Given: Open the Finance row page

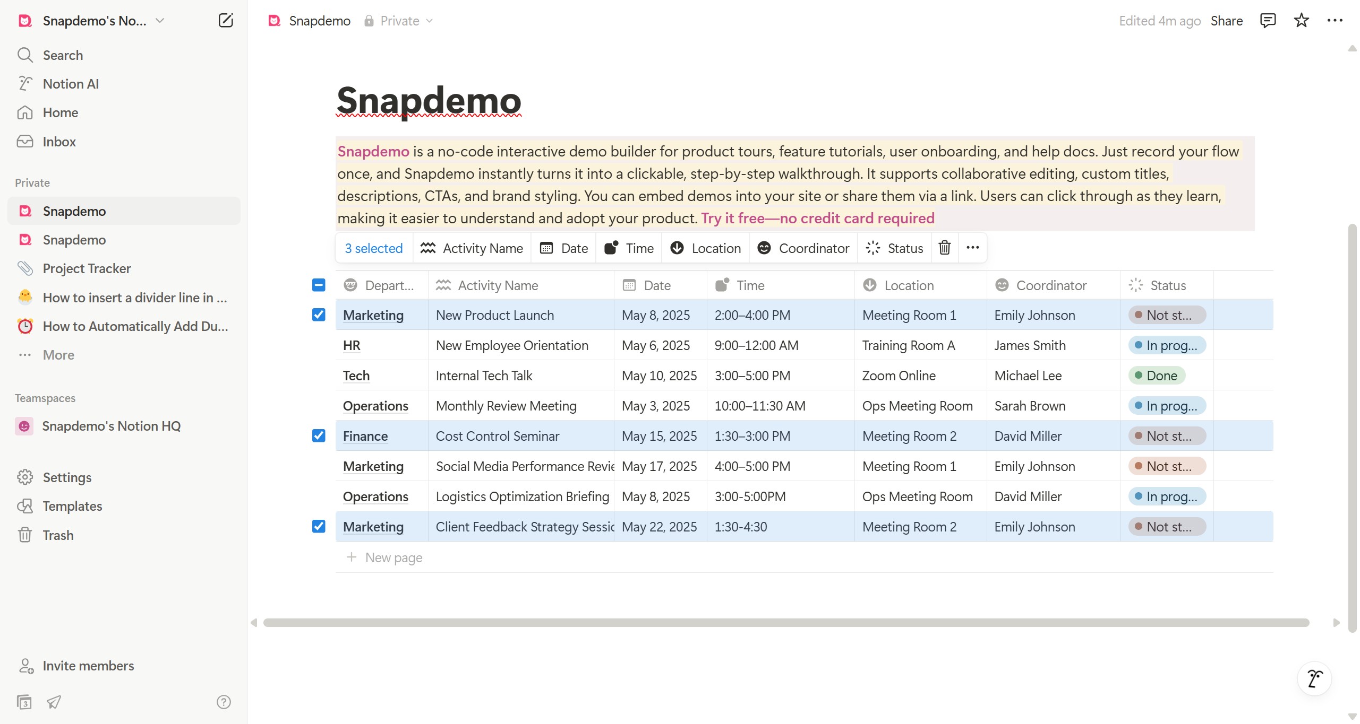Looking at the screenshot, I should click(365, 436).
